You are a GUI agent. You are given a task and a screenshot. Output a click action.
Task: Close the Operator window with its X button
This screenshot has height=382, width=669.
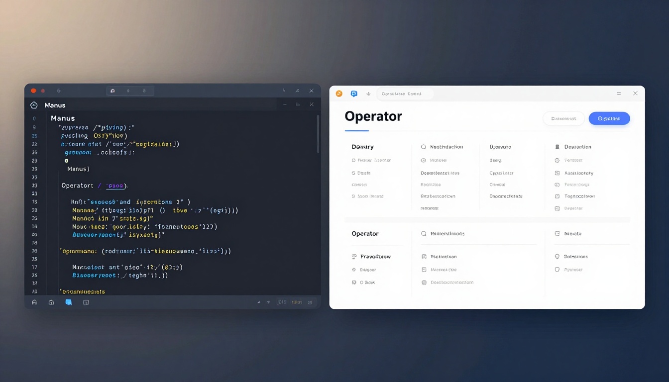tap(635, 93)
